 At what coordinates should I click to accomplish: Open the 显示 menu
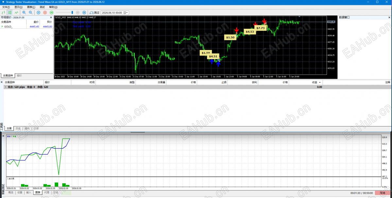[x=18, y=7]
